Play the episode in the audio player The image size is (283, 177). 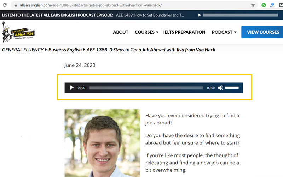coord(72,88)
